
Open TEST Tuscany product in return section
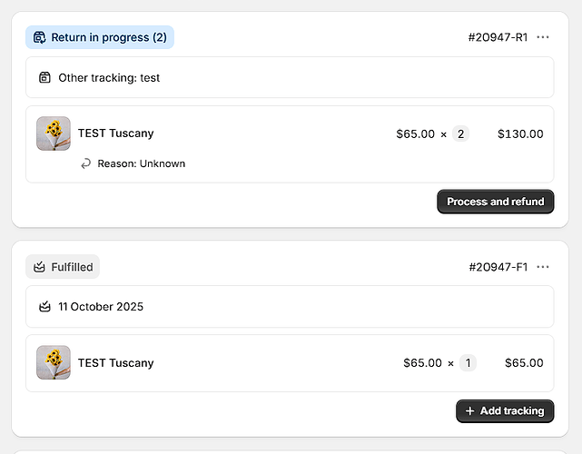(x=115, y=133)
